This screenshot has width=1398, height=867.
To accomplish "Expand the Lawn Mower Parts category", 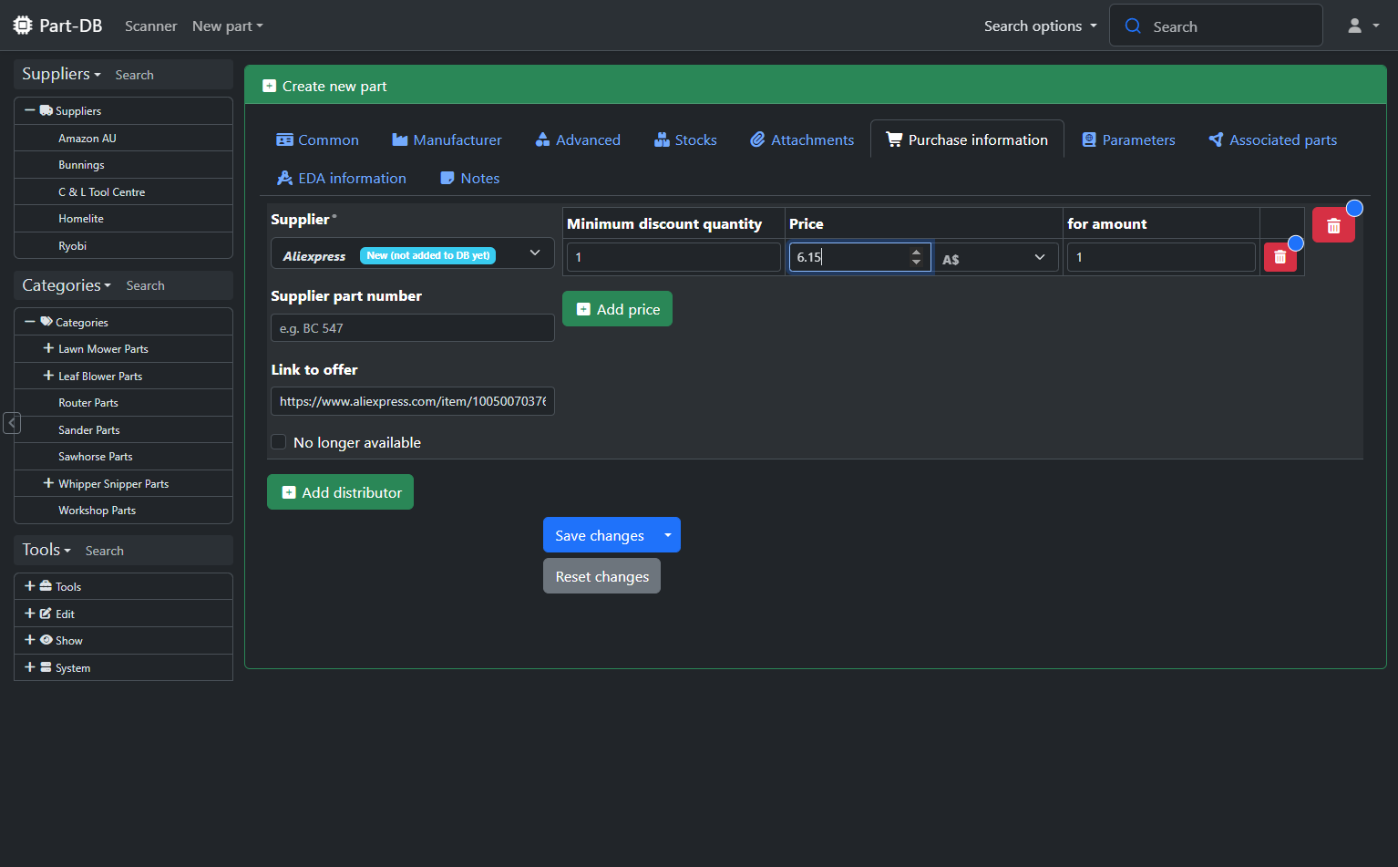I will 48,348.
